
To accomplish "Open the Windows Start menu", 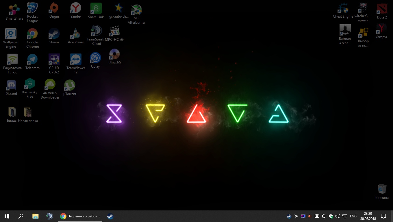I will 7,216.
